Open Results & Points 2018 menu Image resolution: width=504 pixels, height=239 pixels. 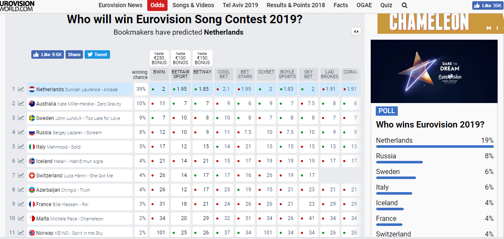pyautogui.click(x=296, y=5)
